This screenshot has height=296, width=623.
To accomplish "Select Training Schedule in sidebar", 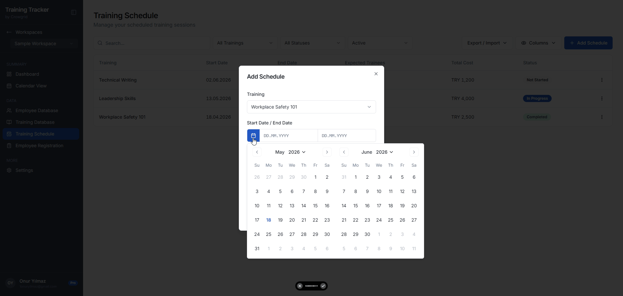I will [41, 134].
